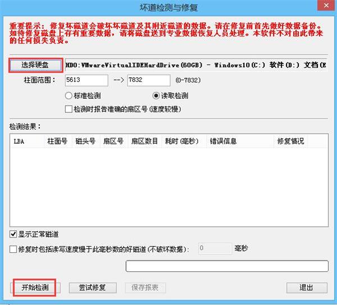Focus the end cylinder field 7832
The width and height of the screenshot is (337, 305).
pos(149,80)
